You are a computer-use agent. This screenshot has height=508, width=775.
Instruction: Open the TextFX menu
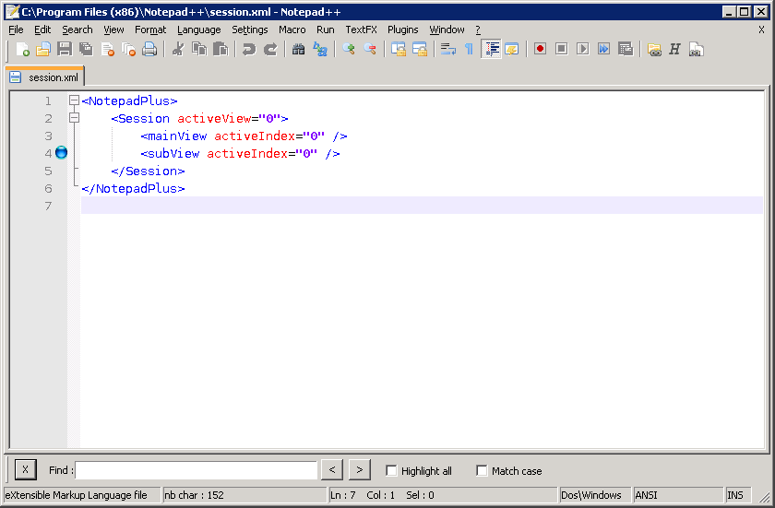[361, 30]
